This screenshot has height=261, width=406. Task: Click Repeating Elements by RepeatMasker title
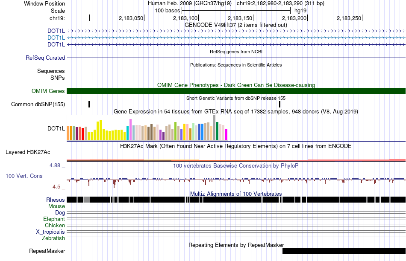(x=236, y=245)
